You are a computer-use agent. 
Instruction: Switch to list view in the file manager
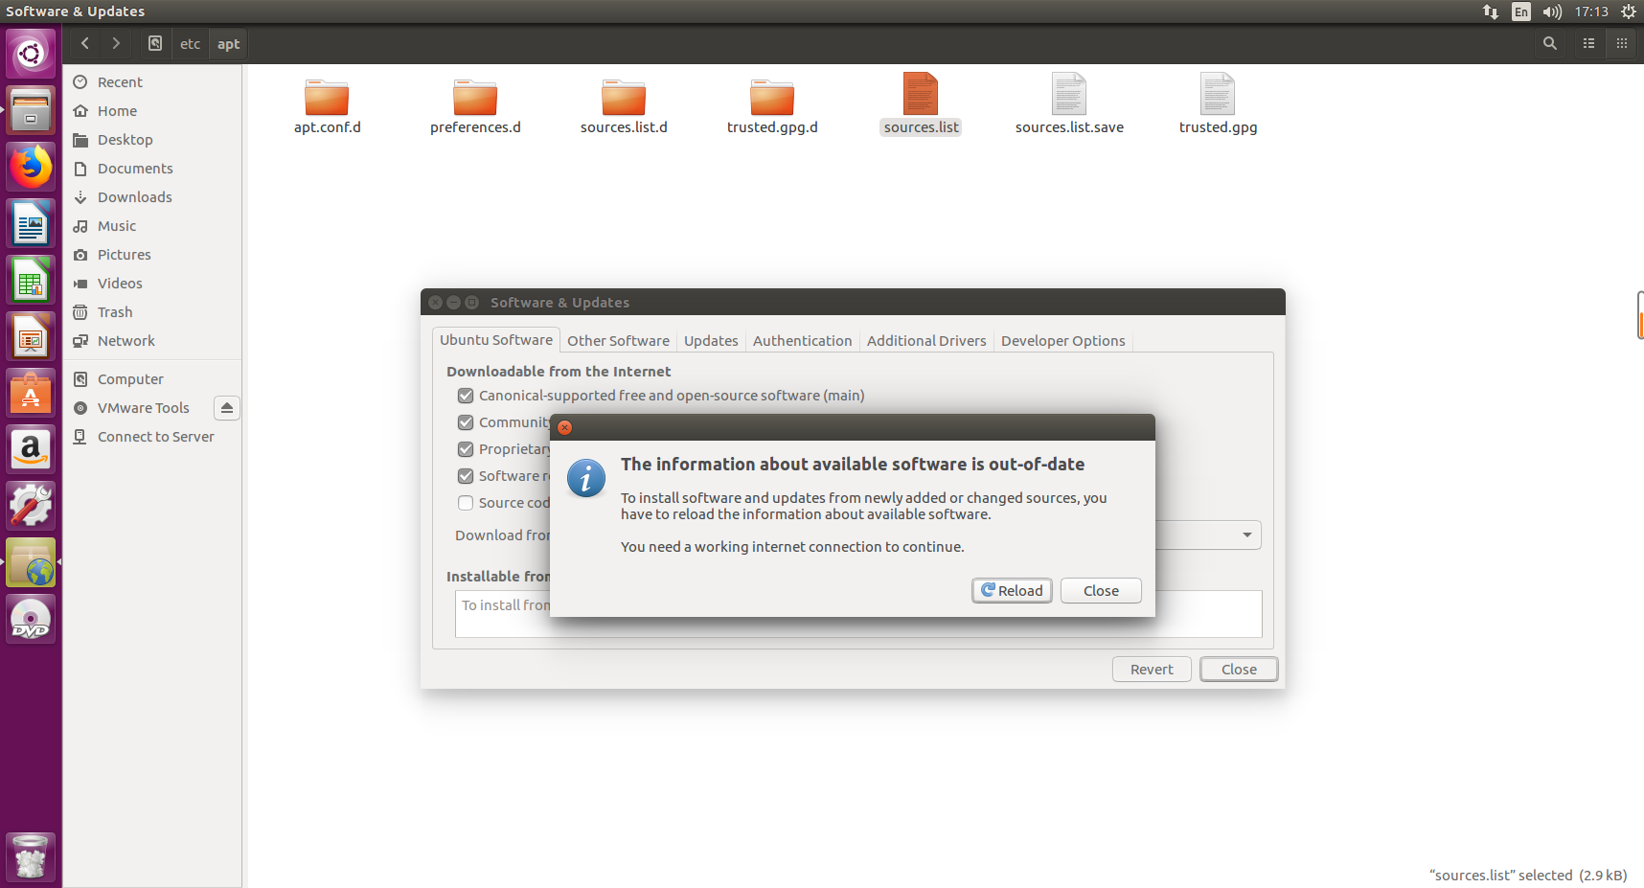click(1587, 43)
